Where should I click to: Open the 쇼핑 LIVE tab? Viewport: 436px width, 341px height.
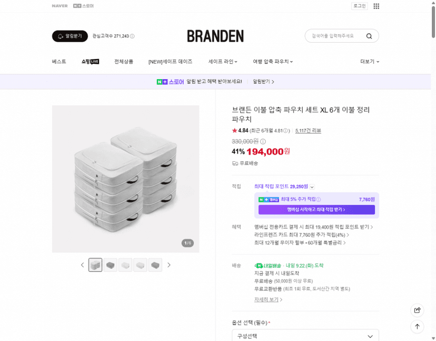(90, 62)
